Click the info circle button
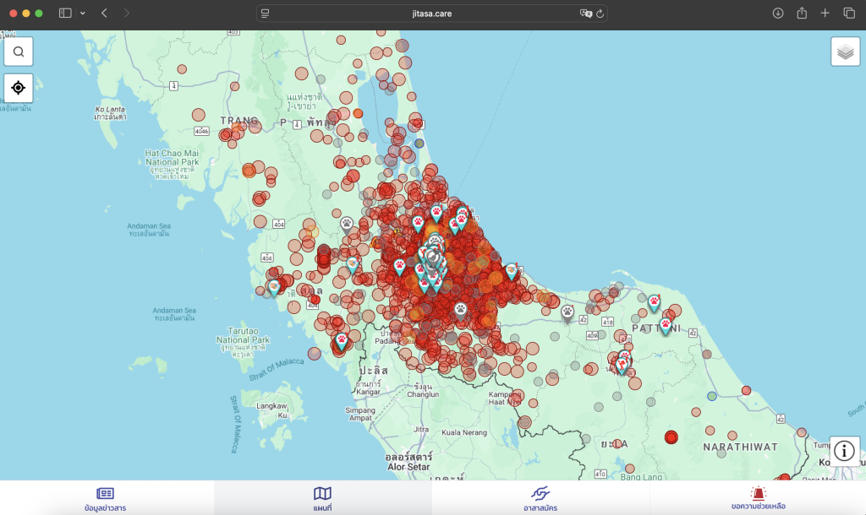The height and width of the screenshot is (515, 866). click(845, 451)
